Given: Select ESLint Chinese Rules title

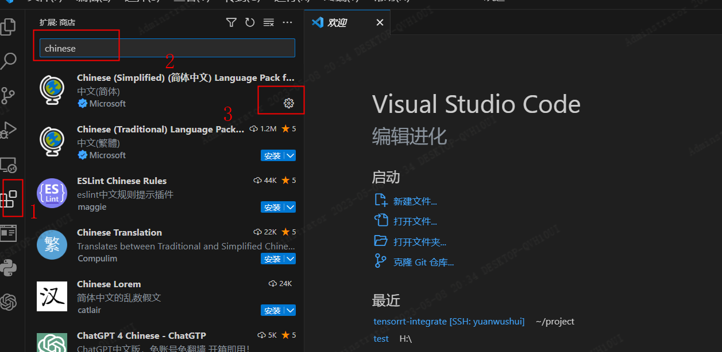Looking at the screenshot, I should [122, 181].
